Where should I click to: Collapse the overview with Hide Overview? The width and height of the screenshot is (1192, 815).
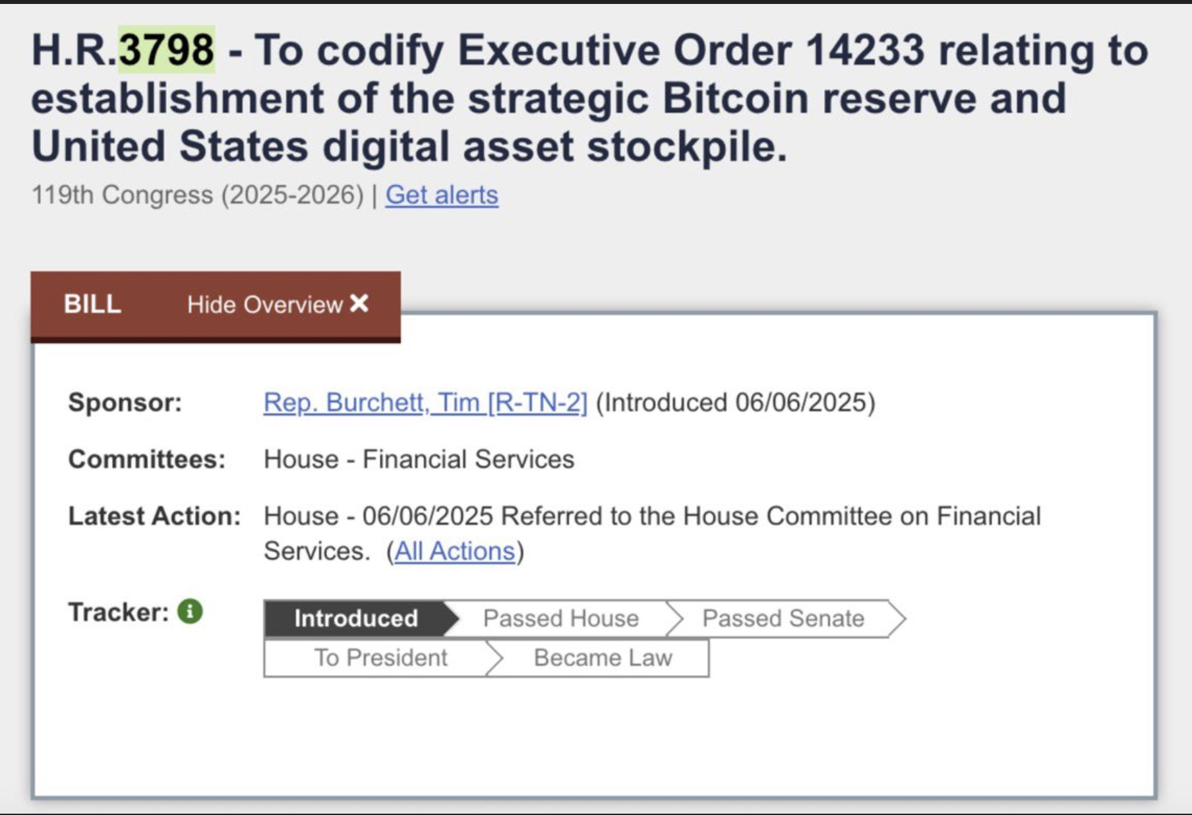click(278, 304)
